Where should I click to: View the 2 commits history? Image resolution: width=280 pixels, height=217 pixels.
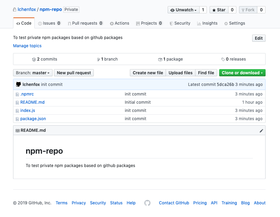pos(45,59)
